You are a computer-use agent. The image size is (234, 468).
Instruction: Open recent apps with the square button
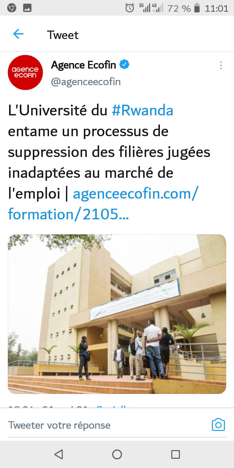175,454
